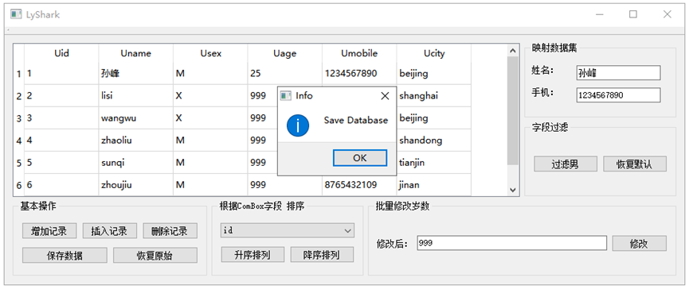The width and height of the screenshot is (689, 289).
Task: Select row header number 6
Action: click(x=19, y=186)
